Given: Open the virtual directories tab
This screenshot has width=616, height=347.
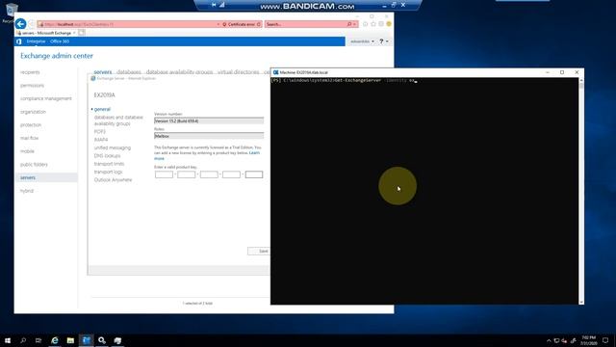Looking at the screenshot, I should 239,72.
